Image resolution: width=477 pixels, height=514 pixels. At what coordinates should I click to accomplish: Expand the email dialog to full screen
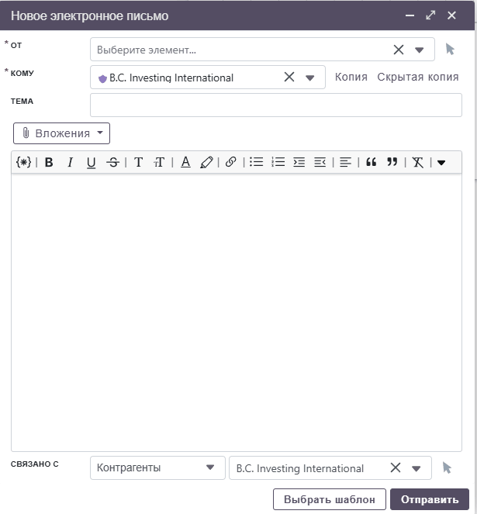[x=430, y=15]
